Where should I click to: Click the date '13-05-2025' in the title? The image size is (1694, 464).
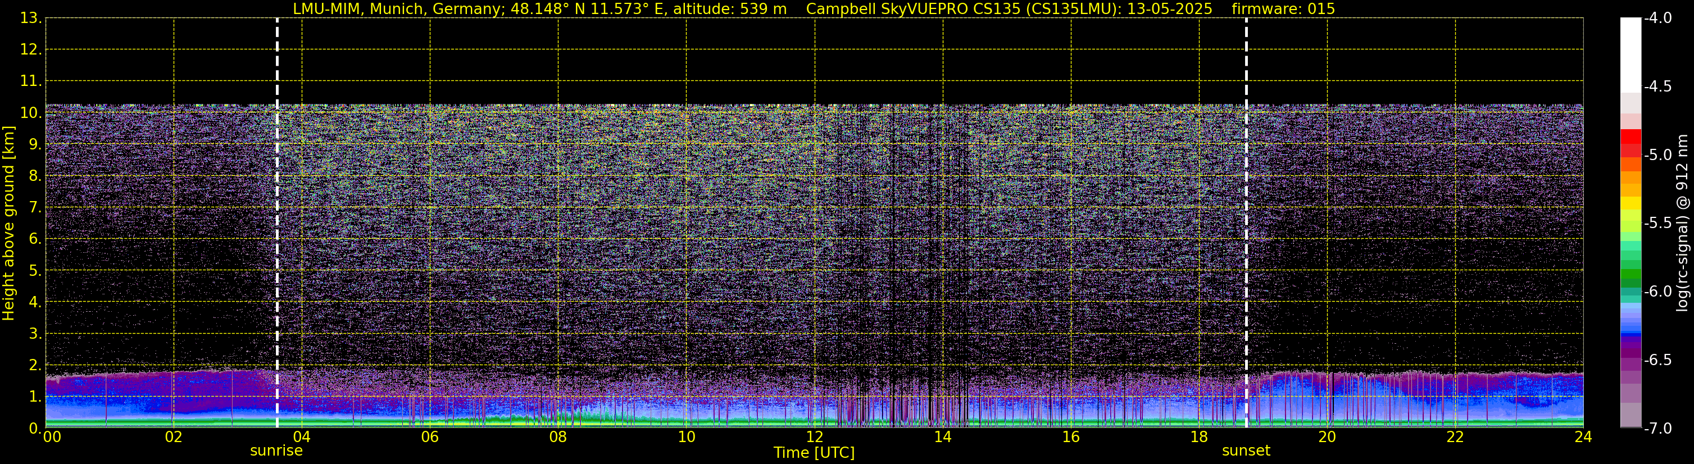pyautogui.click(x=1170, y=9)
